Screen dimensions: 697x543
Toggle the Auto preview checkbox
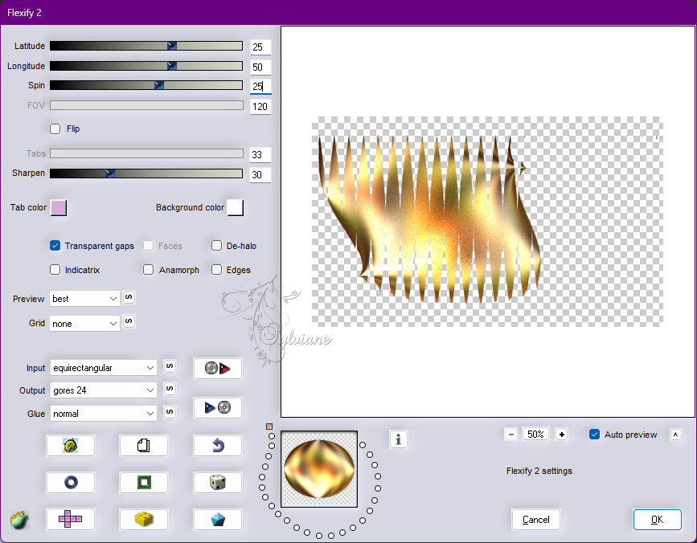[594, 435]
